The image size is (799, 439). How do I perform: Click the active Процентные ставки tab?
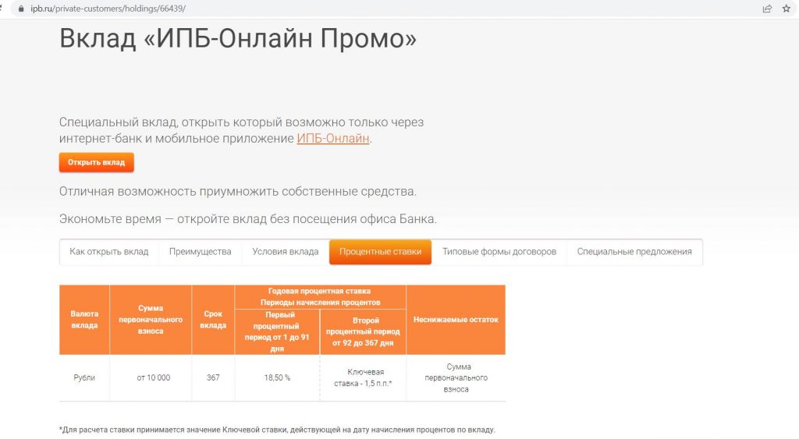[380, 252]
